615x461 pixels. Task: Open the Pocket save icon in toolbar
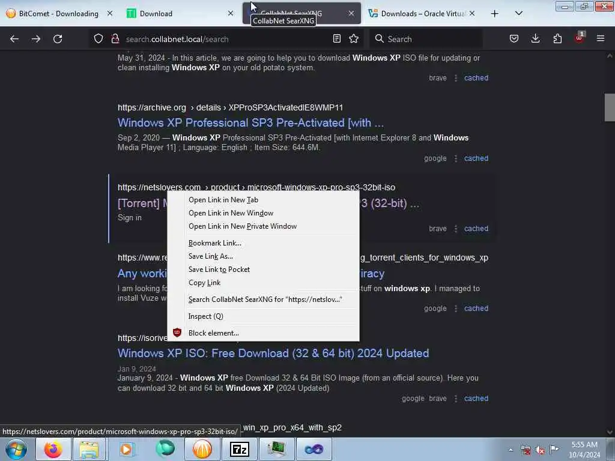pyautogui.click(x=514, y=38)
